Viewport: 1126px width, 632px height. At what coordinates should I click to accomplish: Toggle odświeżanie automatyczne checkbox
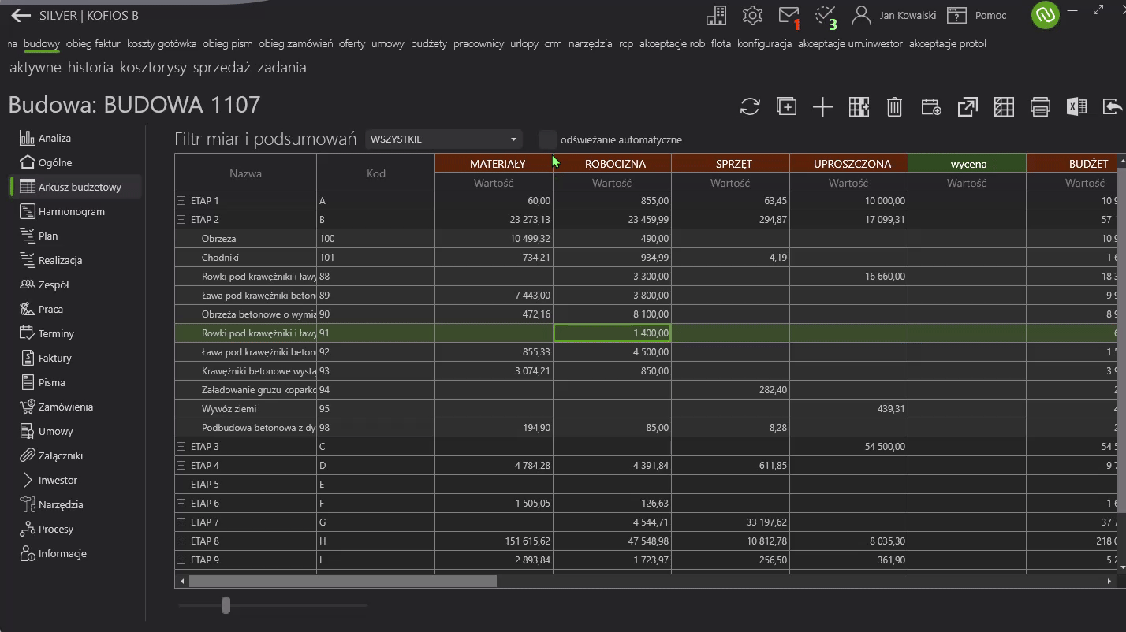[547, 139]
